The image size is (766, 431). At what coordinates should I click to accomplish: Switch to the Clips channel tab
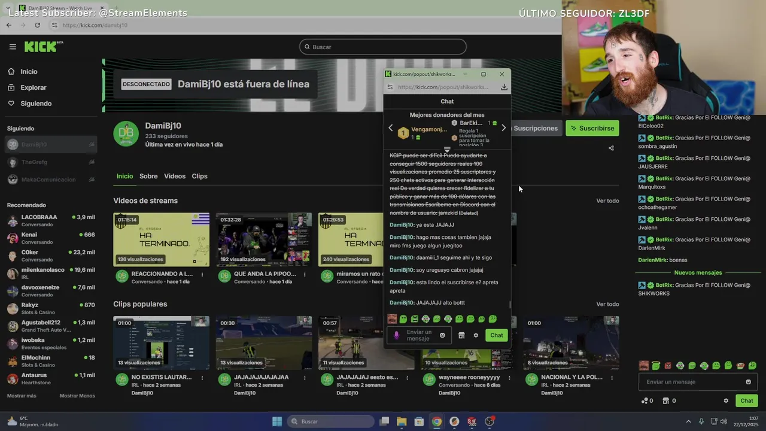click(x=199, y=176)
